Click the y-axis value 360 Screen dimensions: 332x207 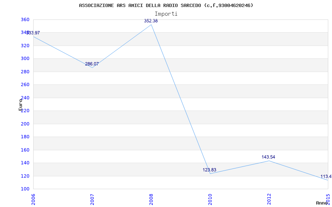[25, 19]
